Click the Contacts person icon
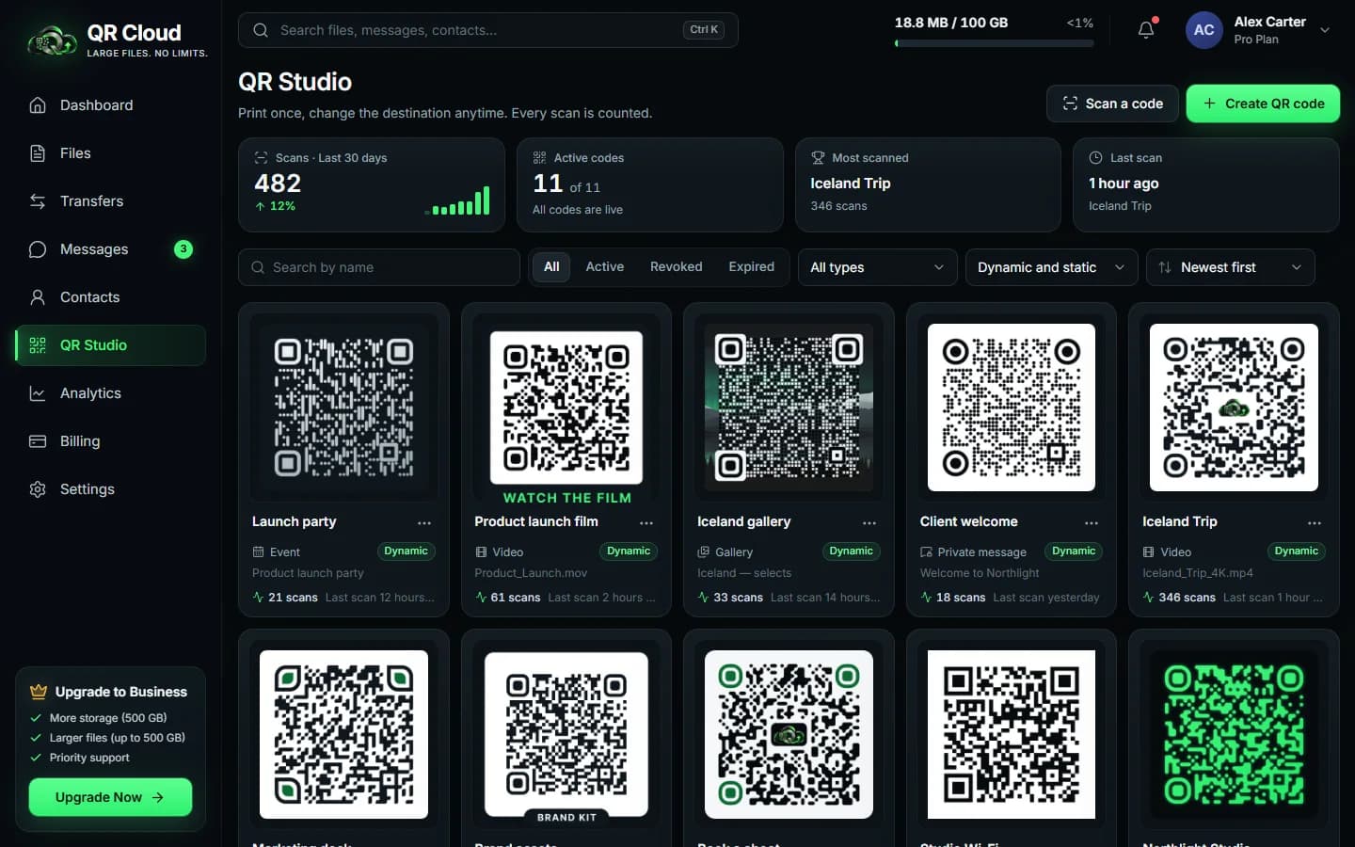The height and width of the screenshot is (847, 1355). coord(38,297)
